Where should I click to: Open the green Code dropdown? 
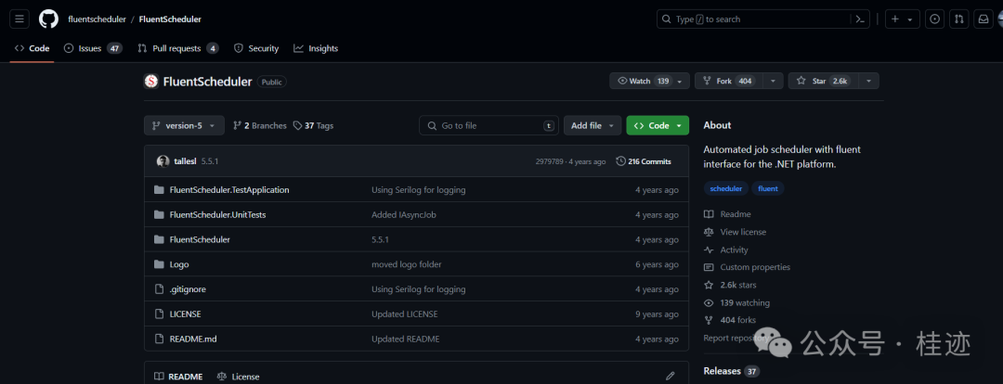point(658,125)
